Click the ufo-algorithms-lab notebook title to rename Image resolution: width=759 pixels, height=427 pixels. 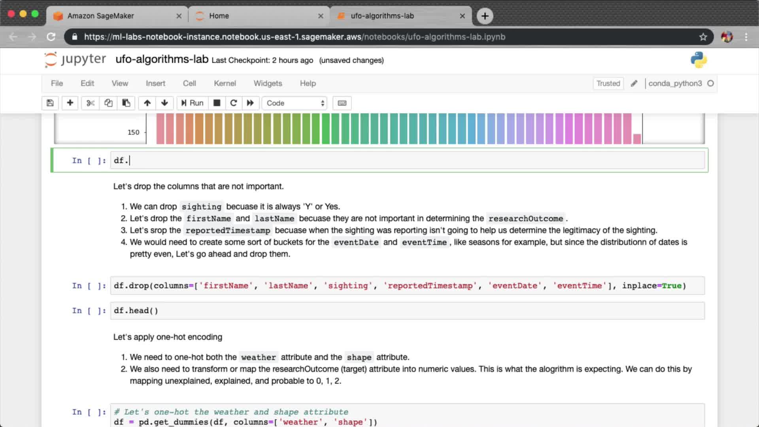click(x=162, y=59)
